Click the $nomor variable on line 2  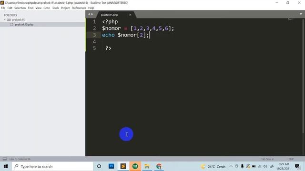(x=112, y=28)
